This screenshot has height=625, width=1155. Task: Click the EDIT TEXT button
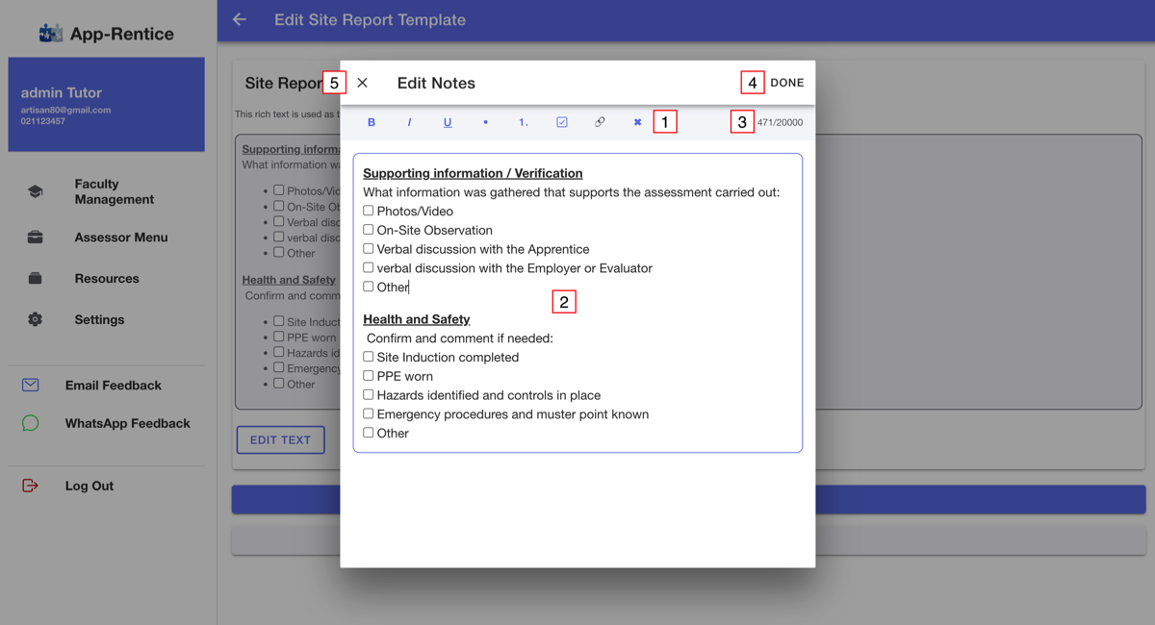click(281, 439)
